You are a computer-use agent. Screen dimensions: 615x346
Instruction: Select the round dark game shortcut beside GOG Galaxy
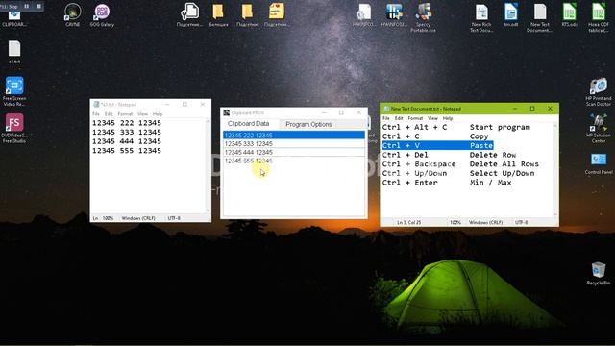[73, 15]
